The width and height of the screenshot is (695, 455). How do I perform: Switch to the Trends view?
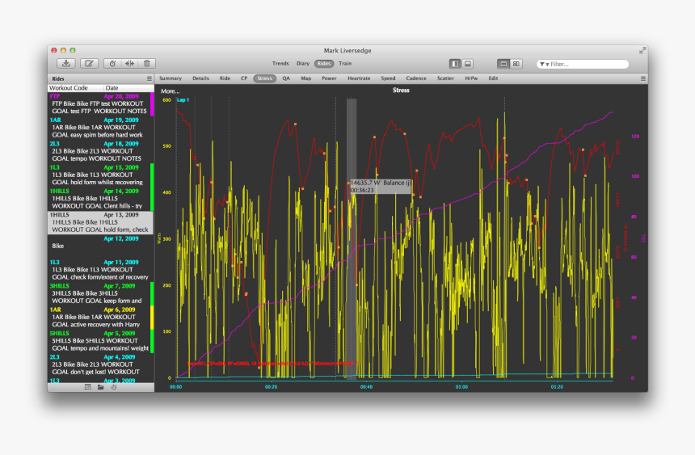point(280,63)
